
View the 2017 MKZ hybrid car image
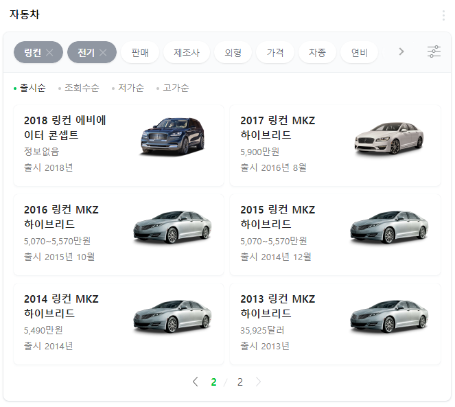point(389,138)
